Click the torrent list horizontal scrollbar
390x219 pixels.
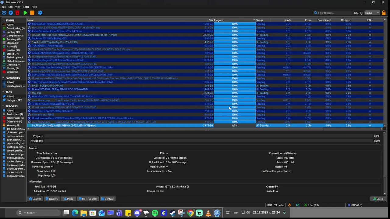coord(175,129)
